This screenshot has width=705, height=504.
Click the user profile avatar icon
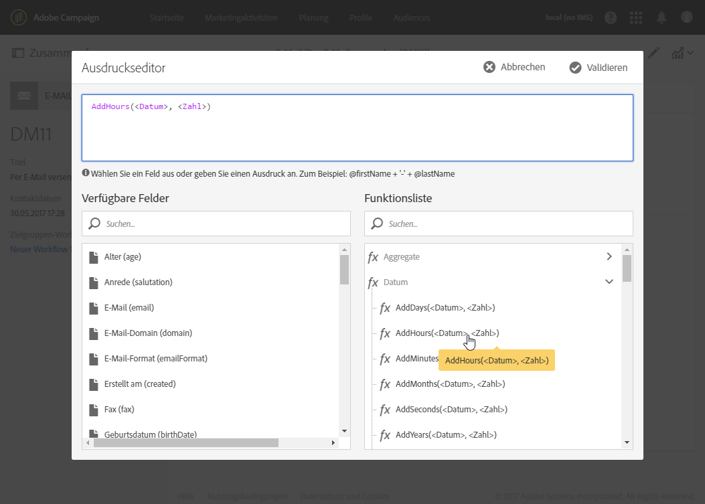(687, 17)
